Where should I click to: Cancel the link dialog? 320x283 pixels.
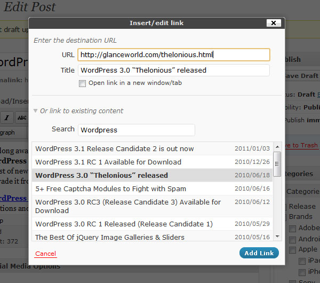pyautogui.click(x=45, y=254)
